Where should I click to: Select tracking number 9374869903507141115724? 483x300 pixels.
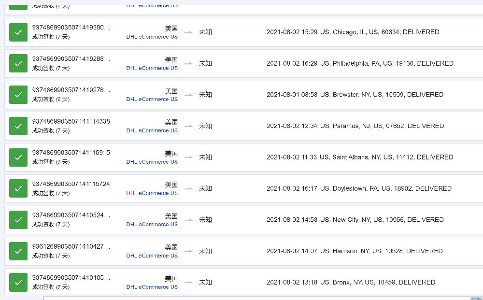[x=71, y=184]
